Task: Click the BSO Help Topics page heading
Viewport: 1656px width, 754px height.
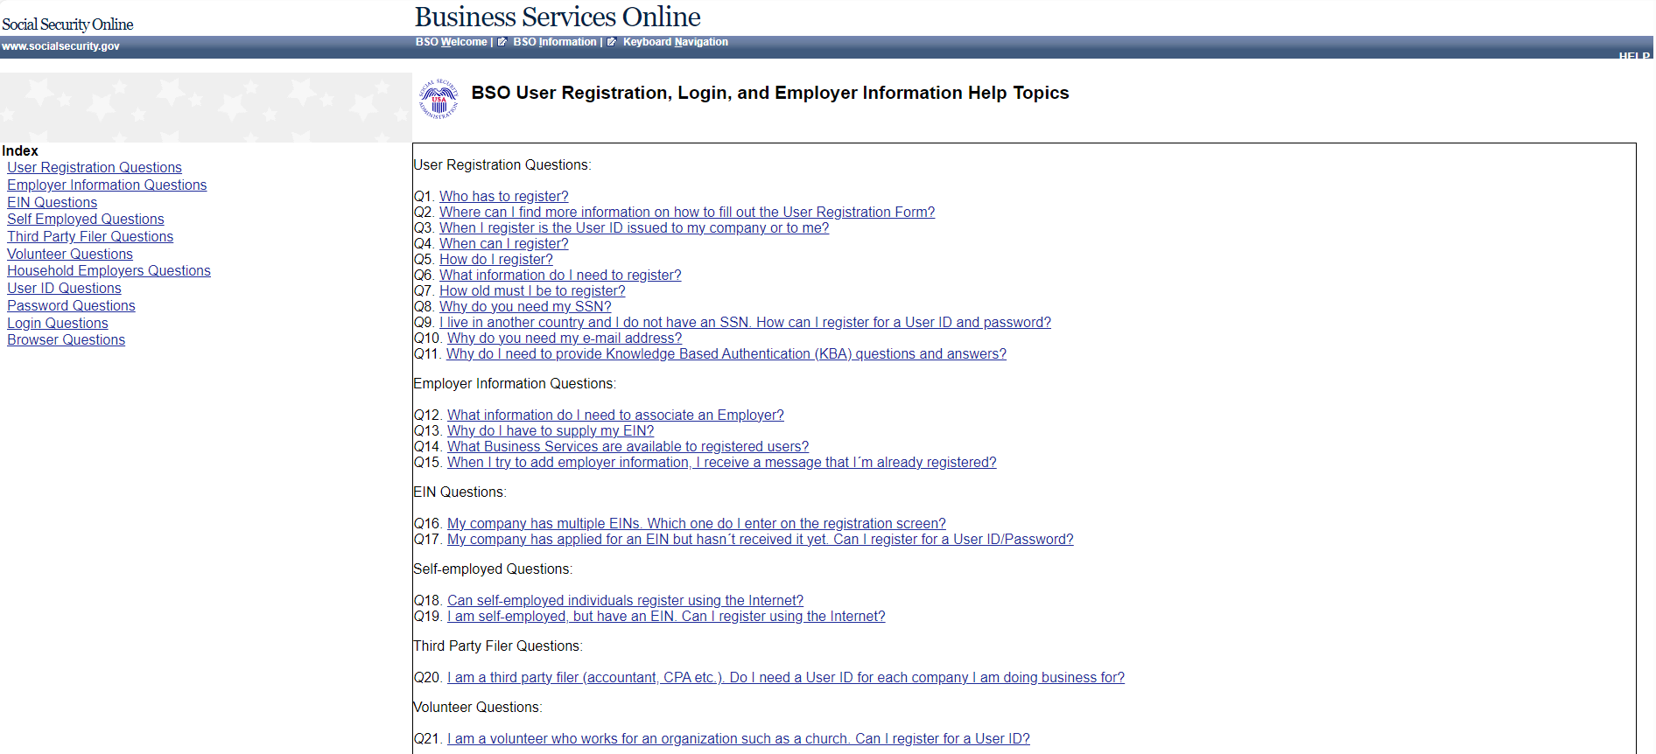Action: click(770, 93)
